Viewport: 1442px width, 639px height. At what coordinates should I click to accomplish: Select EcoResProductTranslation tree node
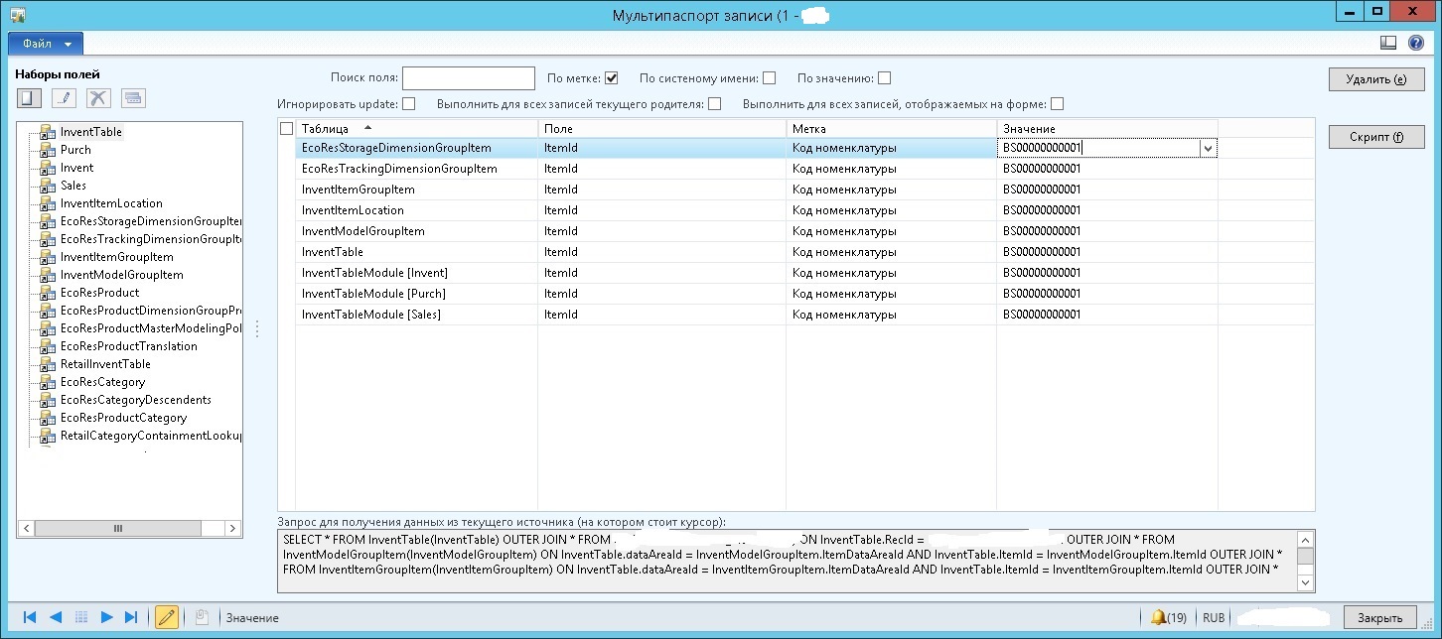pos(129,346)
